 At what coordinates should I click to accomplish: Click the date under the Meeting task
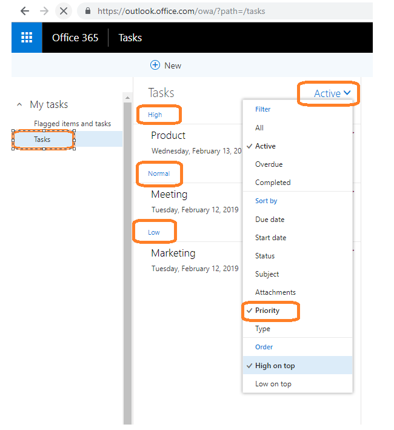pos(195,210)
